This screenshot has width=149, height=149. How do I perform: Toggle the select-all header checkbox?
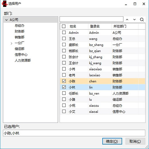pos(64,26)
